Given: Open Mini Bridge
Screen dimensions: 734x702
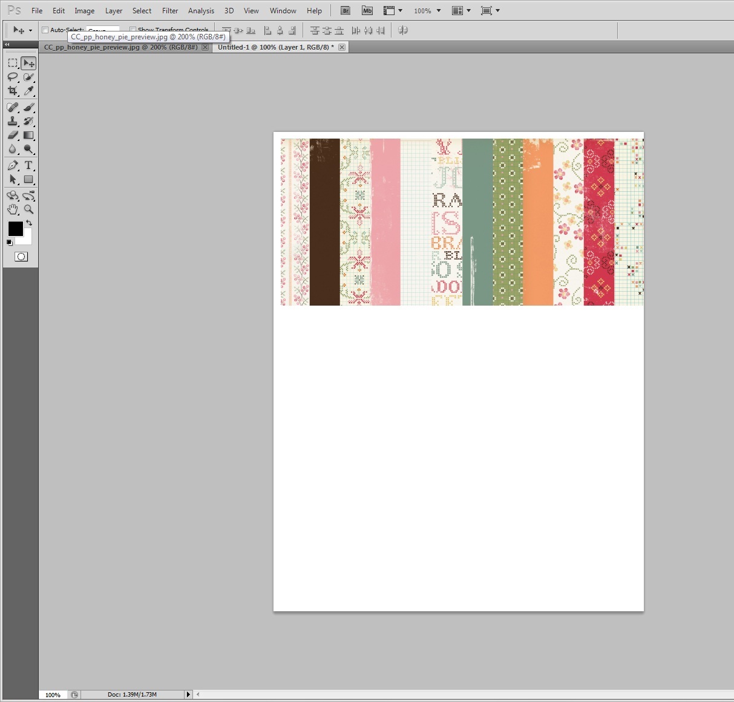Looking at the screenshot, I should [x=367, y=10].
